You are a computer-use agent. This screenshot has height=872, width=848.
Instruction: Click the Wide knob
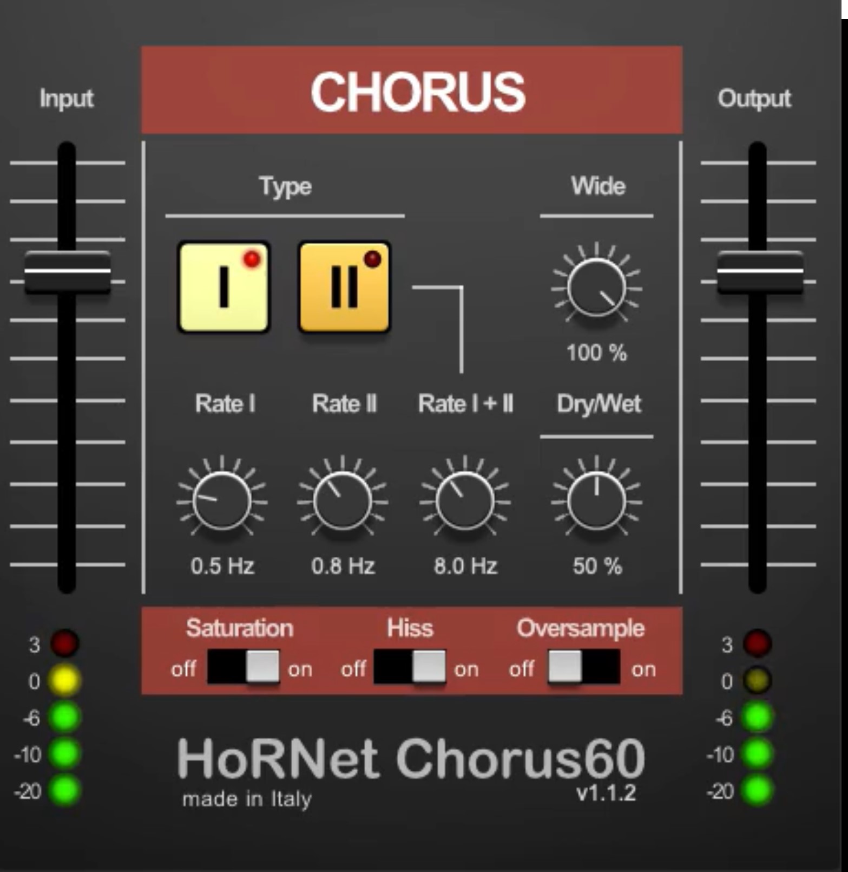point(596,287)
